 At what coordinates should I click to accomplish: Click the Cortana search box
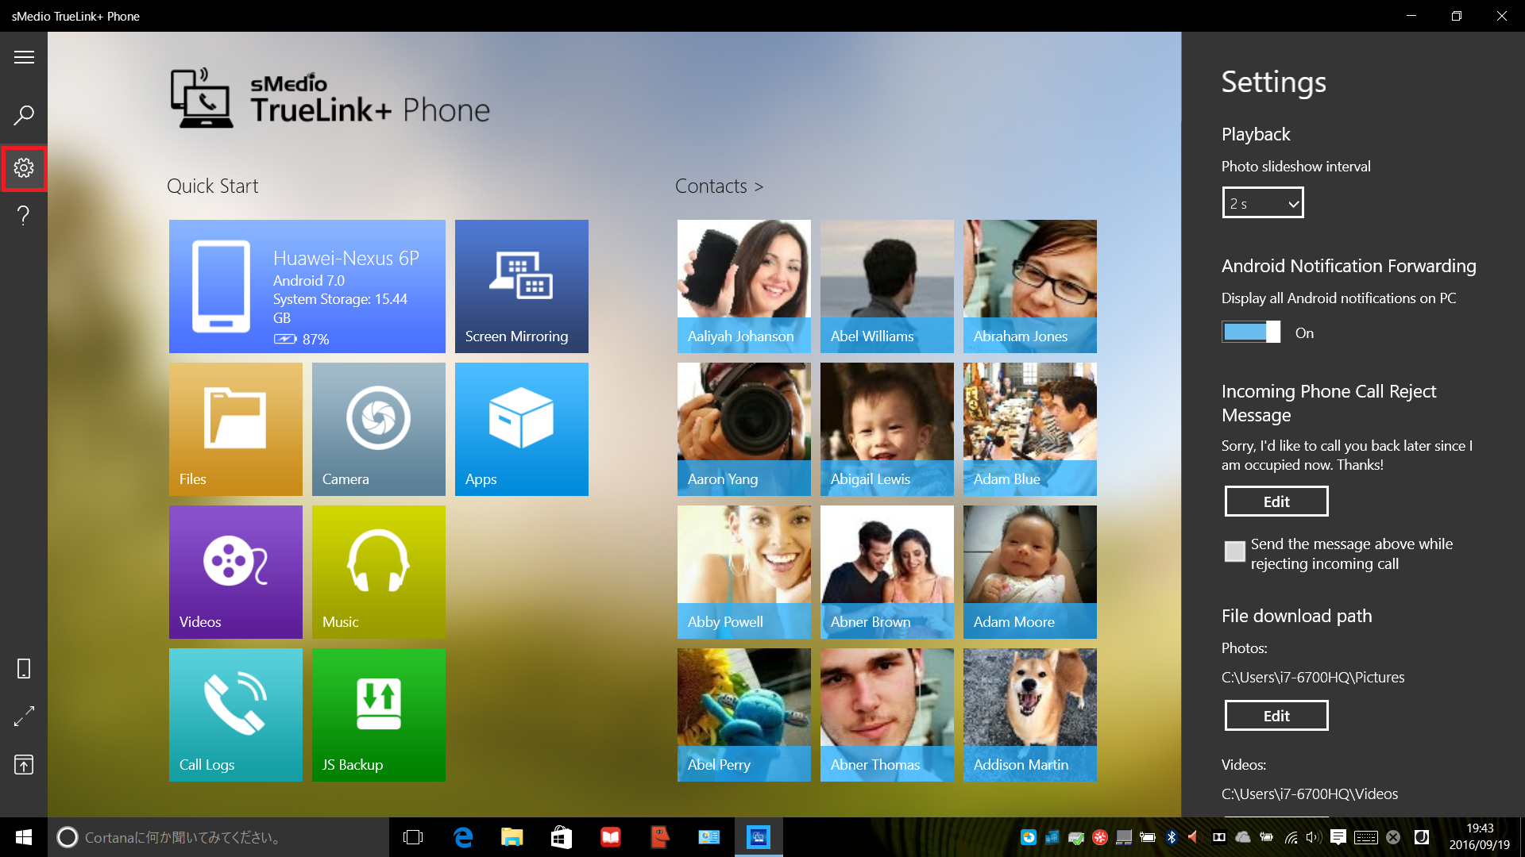click(218, 837)
